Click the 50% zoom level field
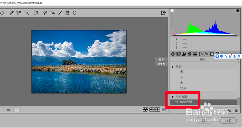This screenshot has height=128, width=242. click(x=8, y=110)
